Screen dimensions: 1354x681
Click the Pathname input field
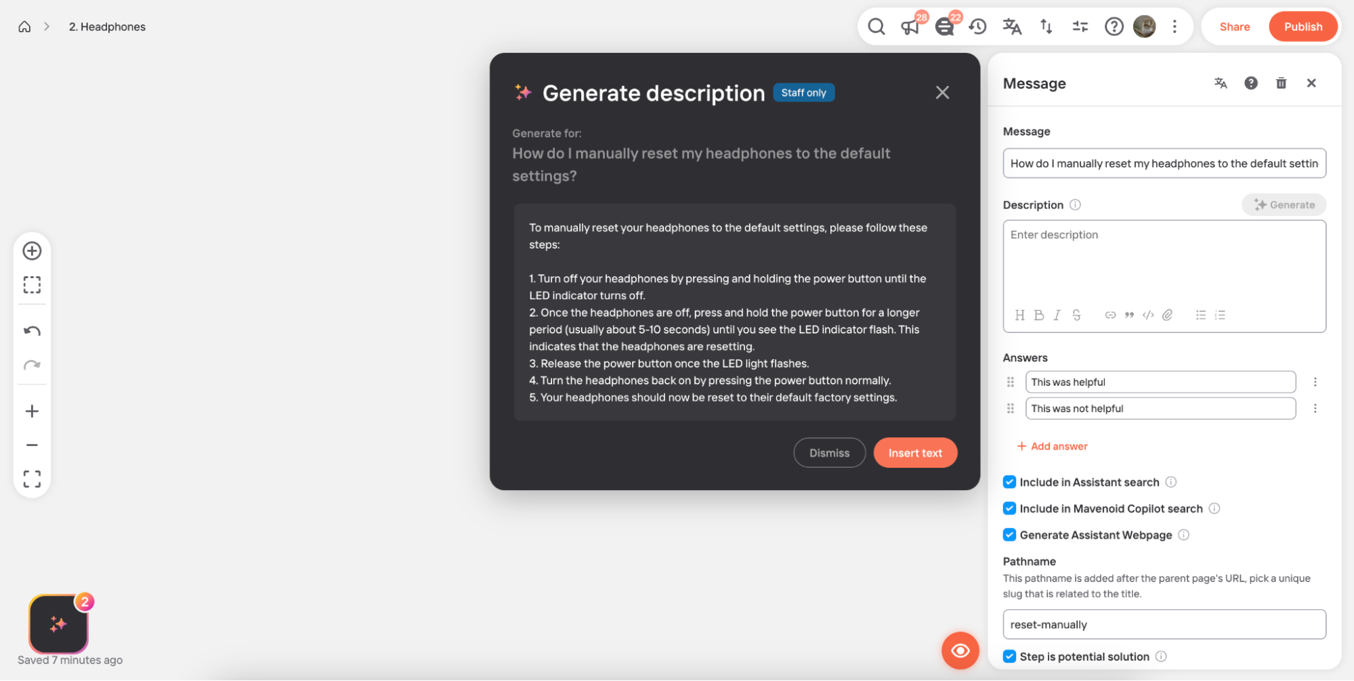pyautogui.click(x=1164, y=624)
